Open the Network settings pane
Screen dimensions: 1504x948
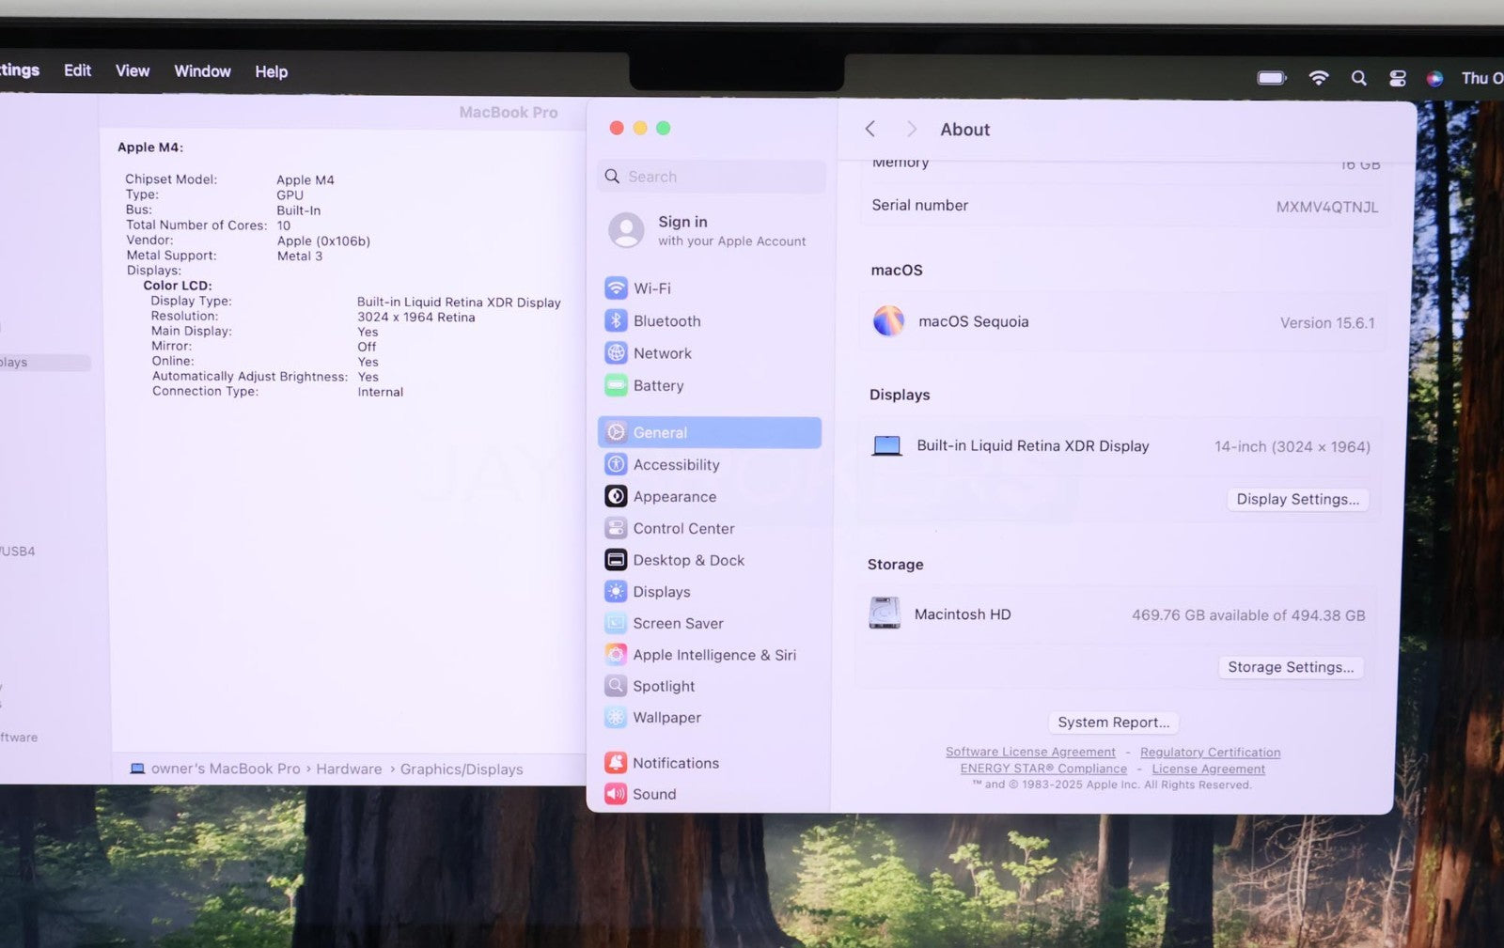pyautogui.click(x=662, y=353)
